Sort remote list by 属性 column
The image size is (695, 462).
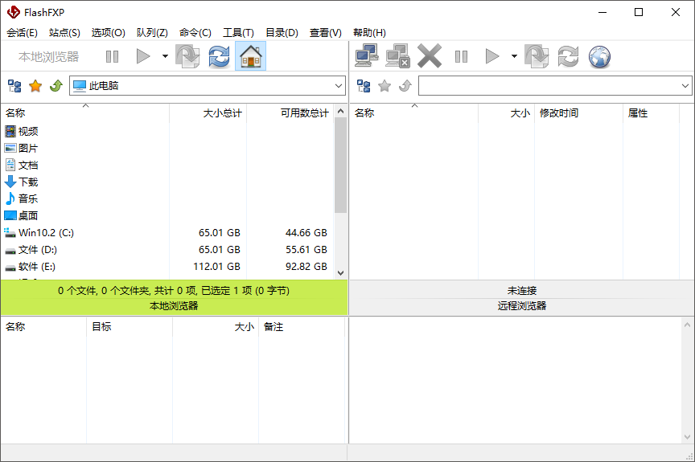coord(651,113)
